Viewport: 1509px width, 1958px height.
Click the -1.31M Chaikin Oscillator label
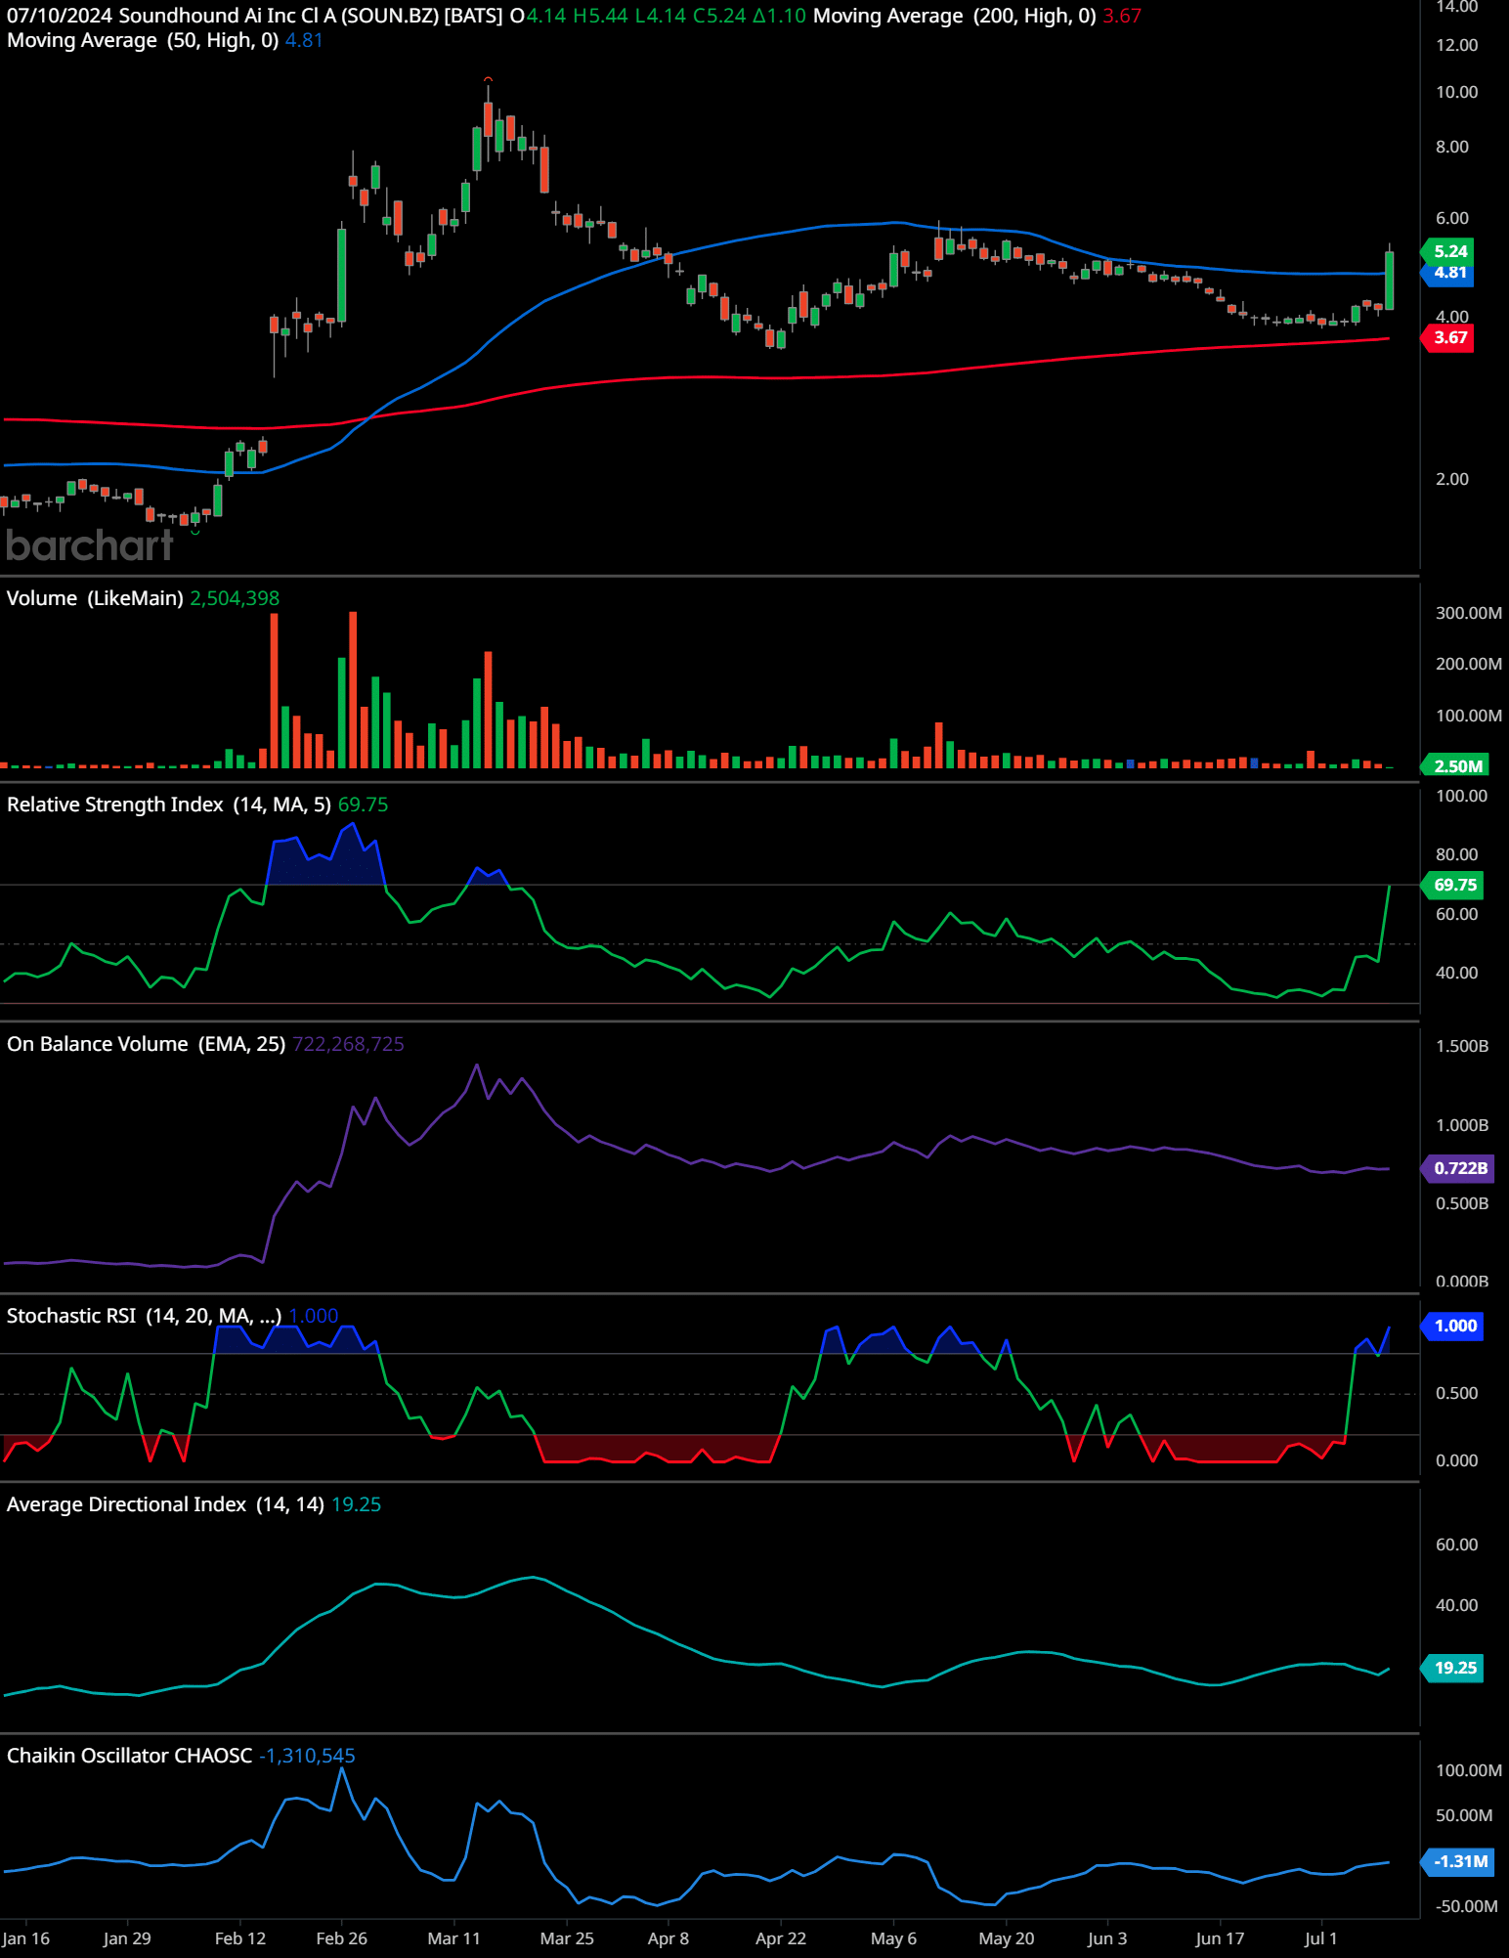(x=1459, y=1861)
